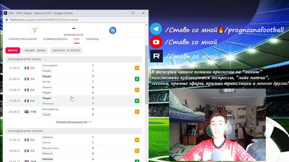Image resolution: width=289 pixels, height=162 pixels.
Task: Click the Napoli team logo
Action: tap(112, 30)
